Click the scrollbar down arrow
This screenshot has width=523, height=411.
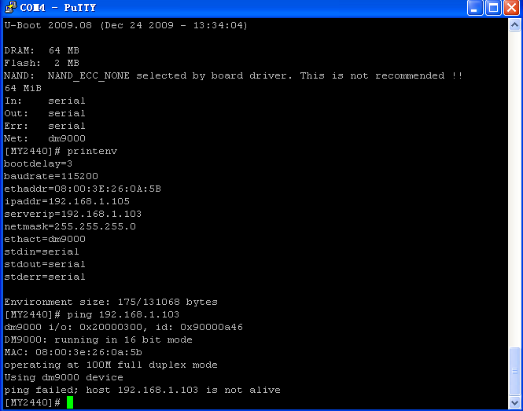tap(514, 402)
